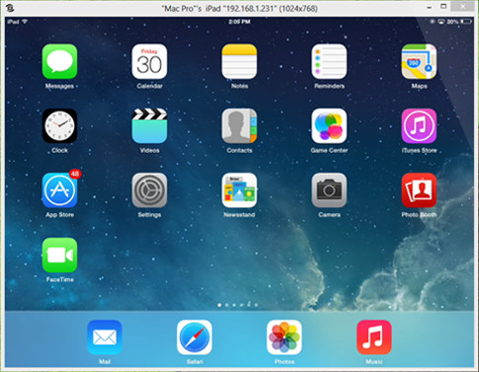479x372 pixels.
Task: Launch the Camera app
Action: (x=329, y=190)
